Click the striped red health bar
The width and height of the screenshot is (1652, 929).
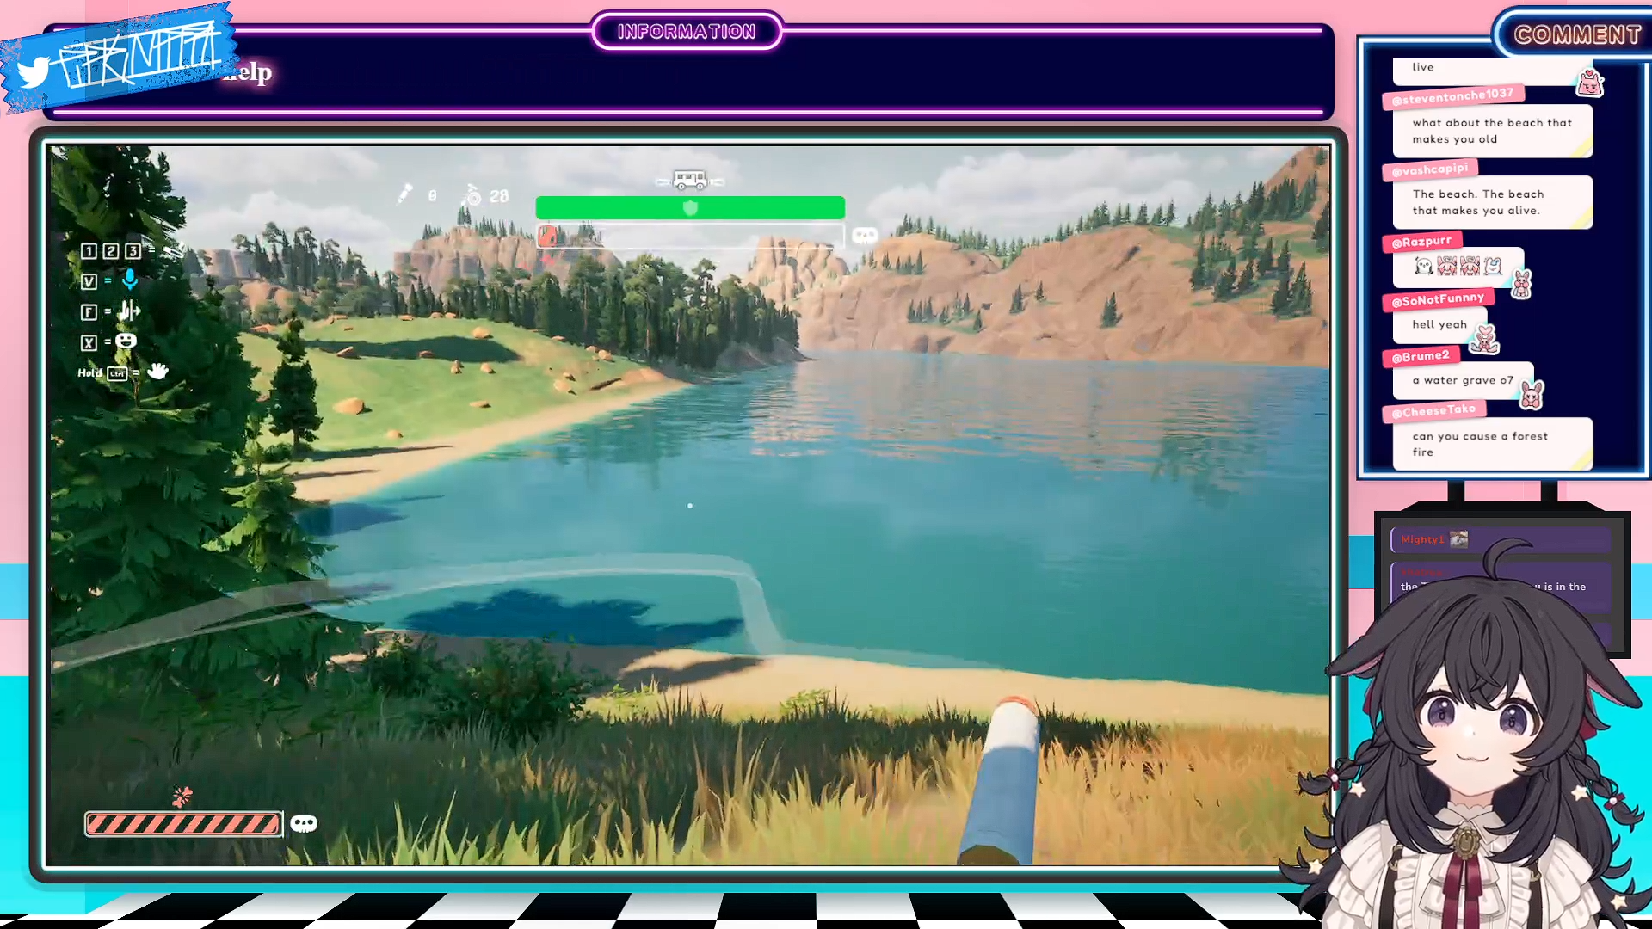(x=183, y=824)
